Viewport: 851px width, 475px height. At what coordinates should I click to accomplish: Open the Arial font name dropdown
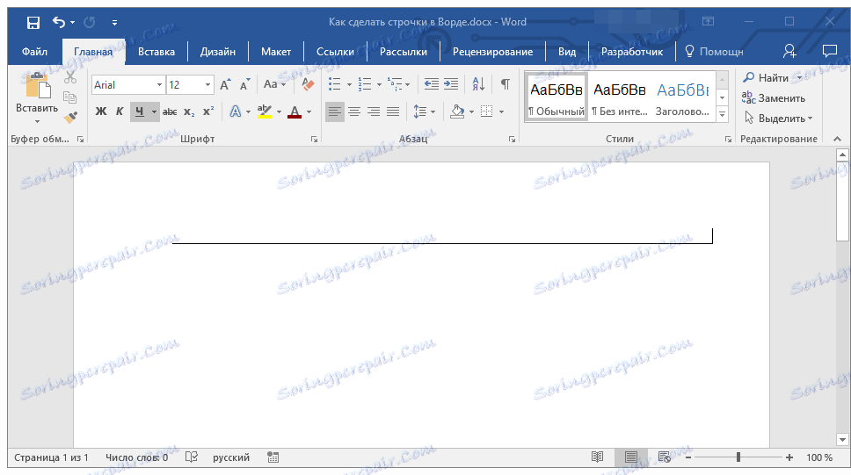pos(159,85)
